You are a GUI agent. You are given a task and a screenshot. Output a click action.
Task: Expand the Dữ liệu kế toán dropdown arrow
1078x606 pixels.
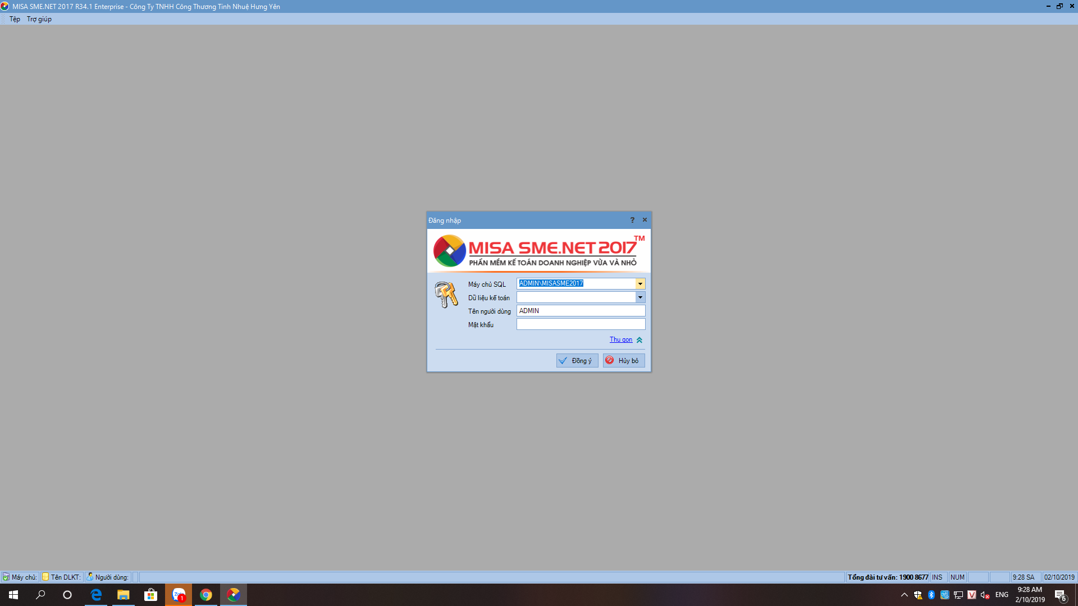click(640, 297)
